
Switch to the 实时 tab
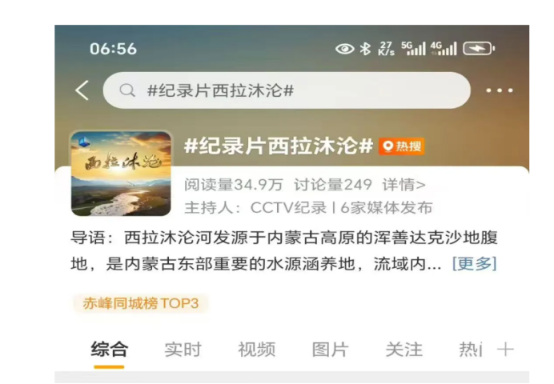point(183,350)
